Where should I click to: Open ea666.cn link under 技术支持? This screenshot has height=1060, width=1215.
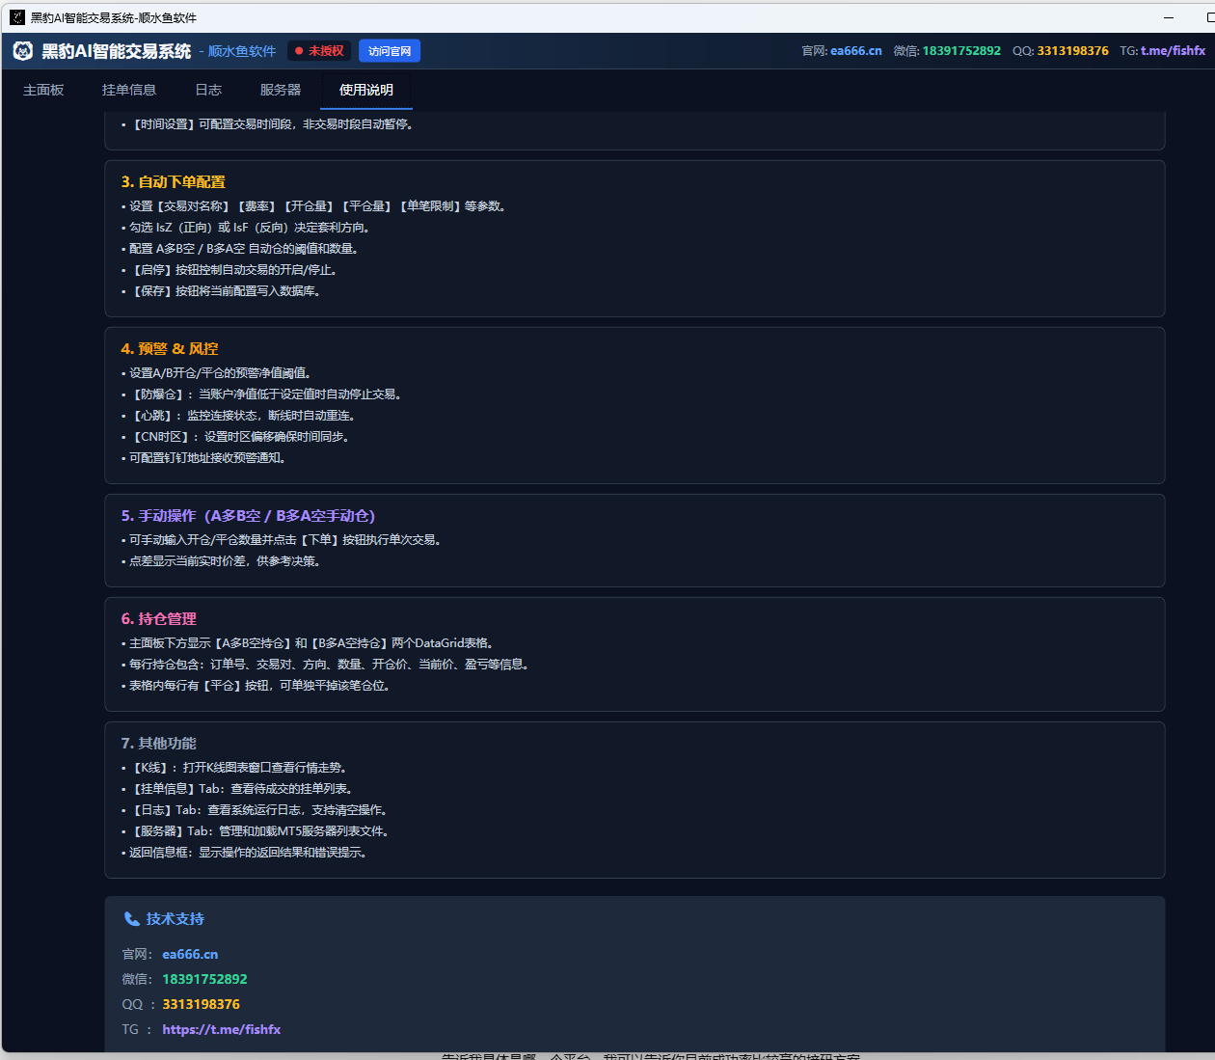click(x=190, y=954)
